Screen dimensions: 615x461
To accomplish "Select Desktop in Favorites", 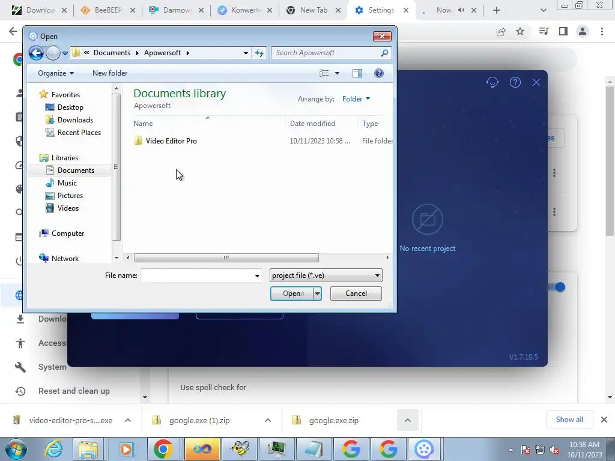I will [x=70, y=107].
